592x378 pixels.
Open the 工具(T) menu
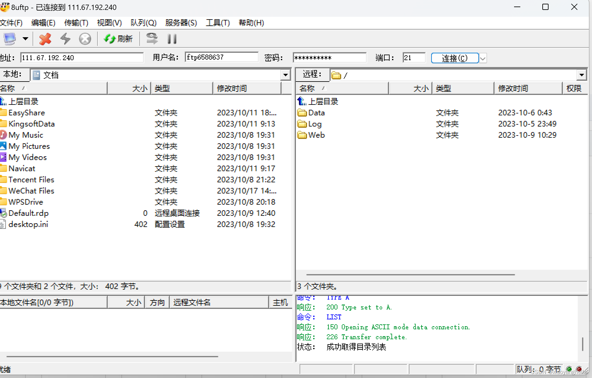(x=218, y=23)
